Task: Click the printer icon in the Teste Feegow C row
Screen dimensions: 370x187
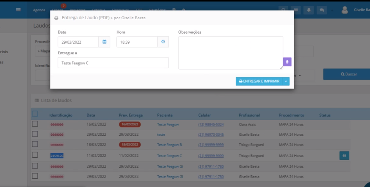Action: [344, 156]
